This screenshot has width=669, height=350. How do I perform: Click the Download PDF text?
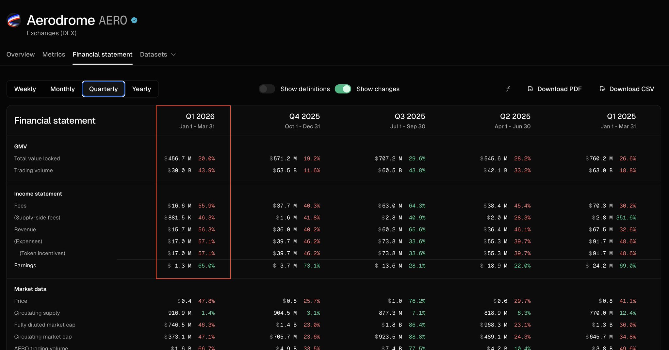559,89
